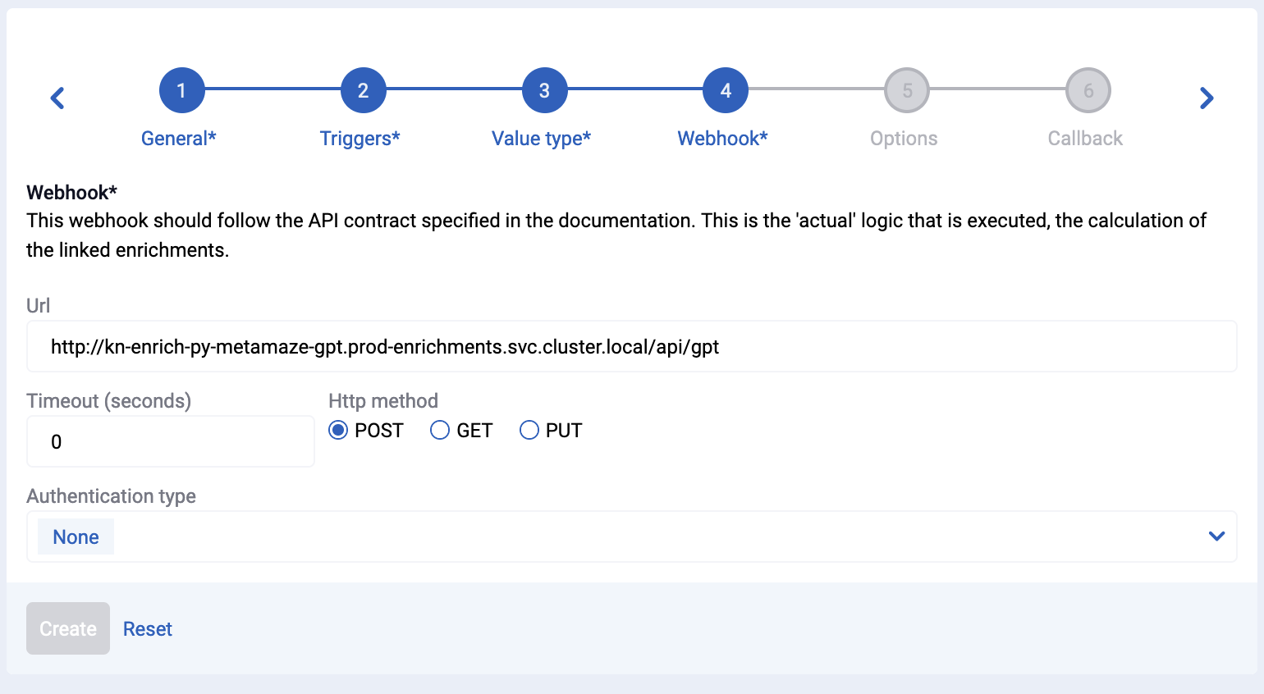Go to previous step with left chevron
1264x694 pixels.
click(57, 98)
